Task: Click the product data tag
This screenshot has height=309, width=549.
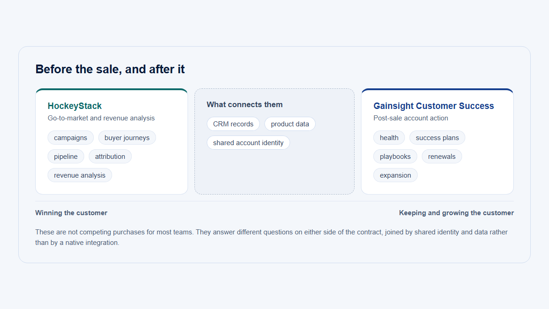Action: (x=290, y=124)
